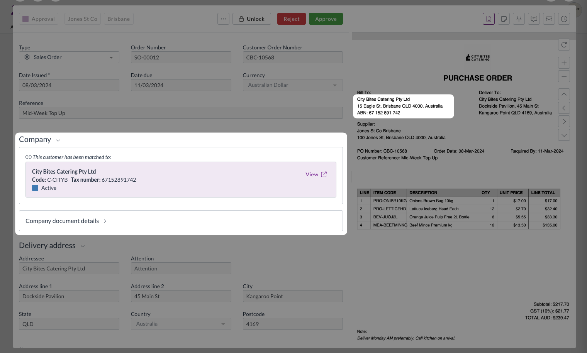
Task: Go to next page with right arrow
Action: pyautogui.click(x=564, y=122)
